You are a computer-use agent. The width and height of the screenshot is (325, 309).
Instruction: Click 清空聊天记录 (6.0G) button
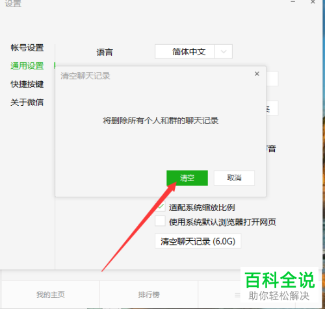198,241
